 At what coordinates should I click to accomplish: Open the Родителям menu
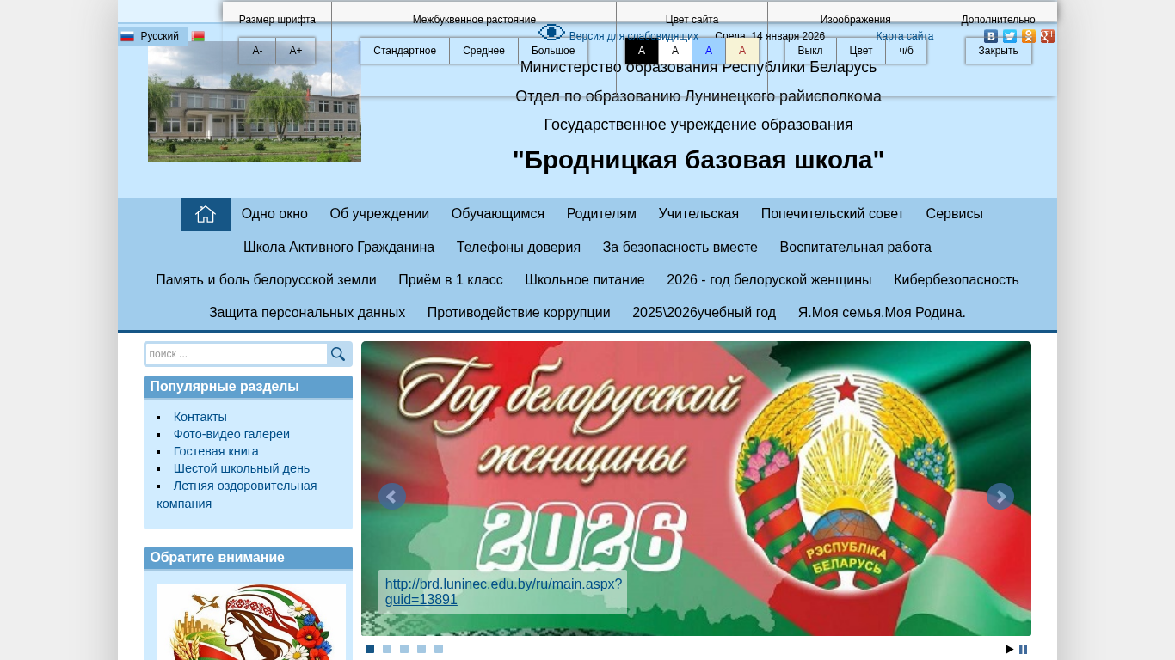pyautogui.click(x=601, y=214)
